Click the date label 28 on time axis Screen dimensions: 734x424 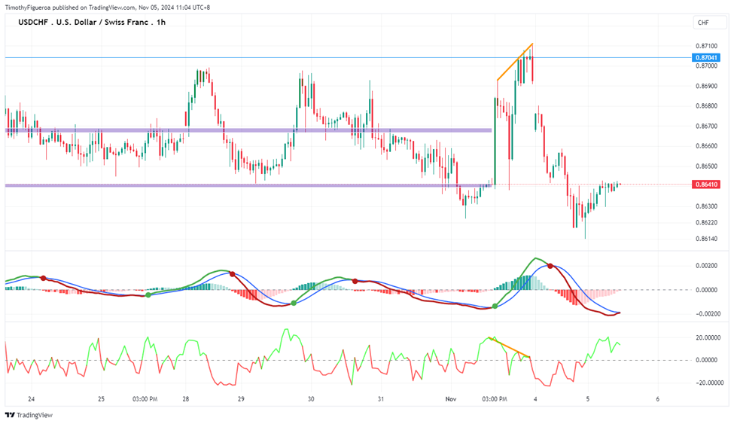click(186, 399)
